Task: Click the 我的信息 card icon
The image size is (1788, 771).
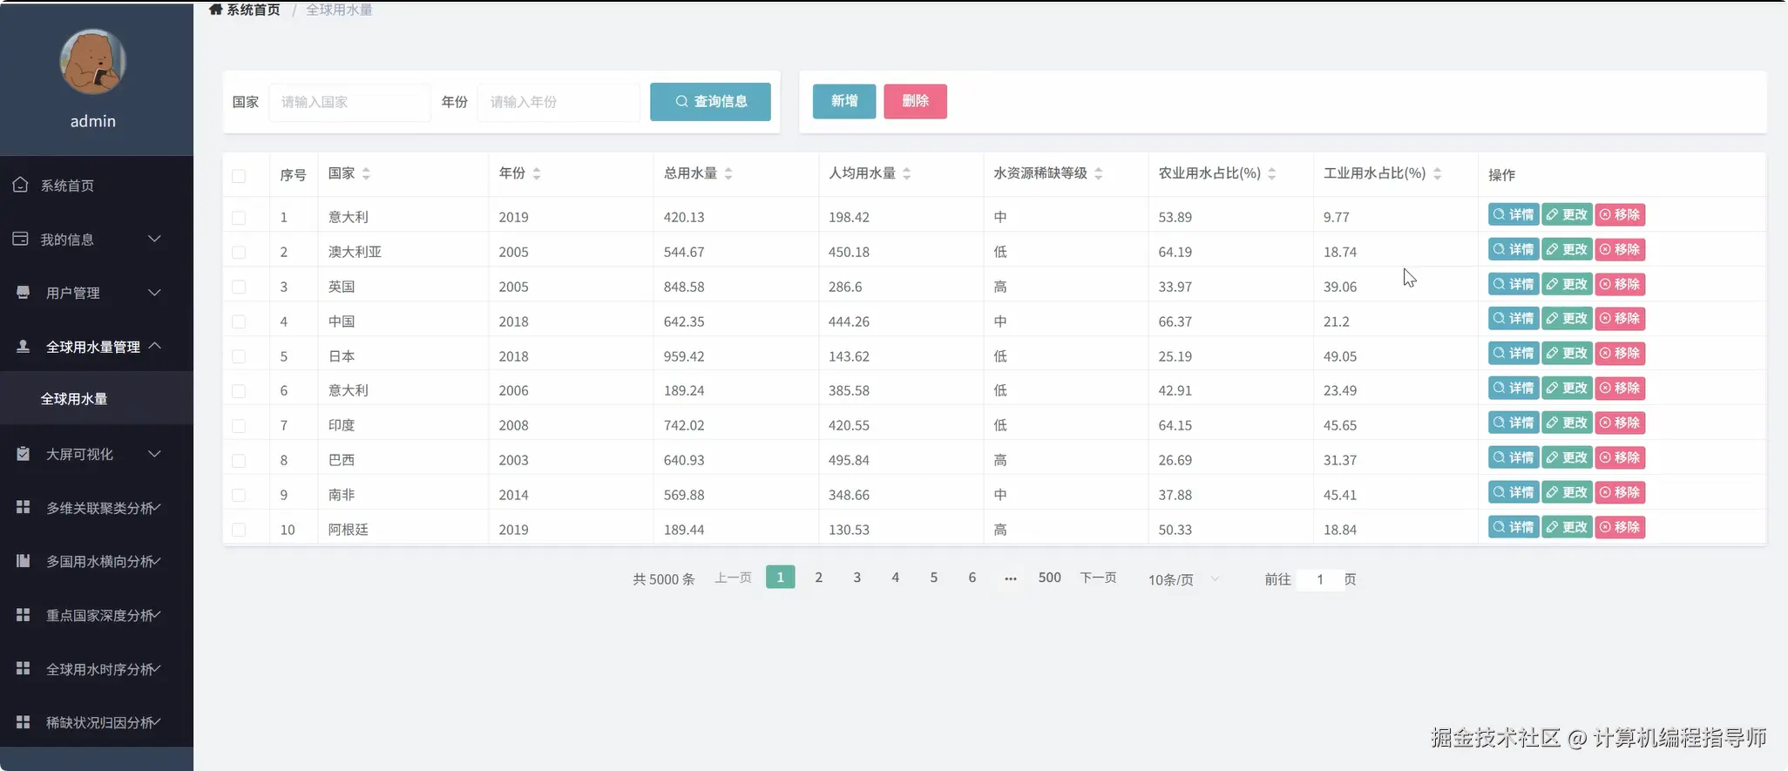Action: point(21,239)
